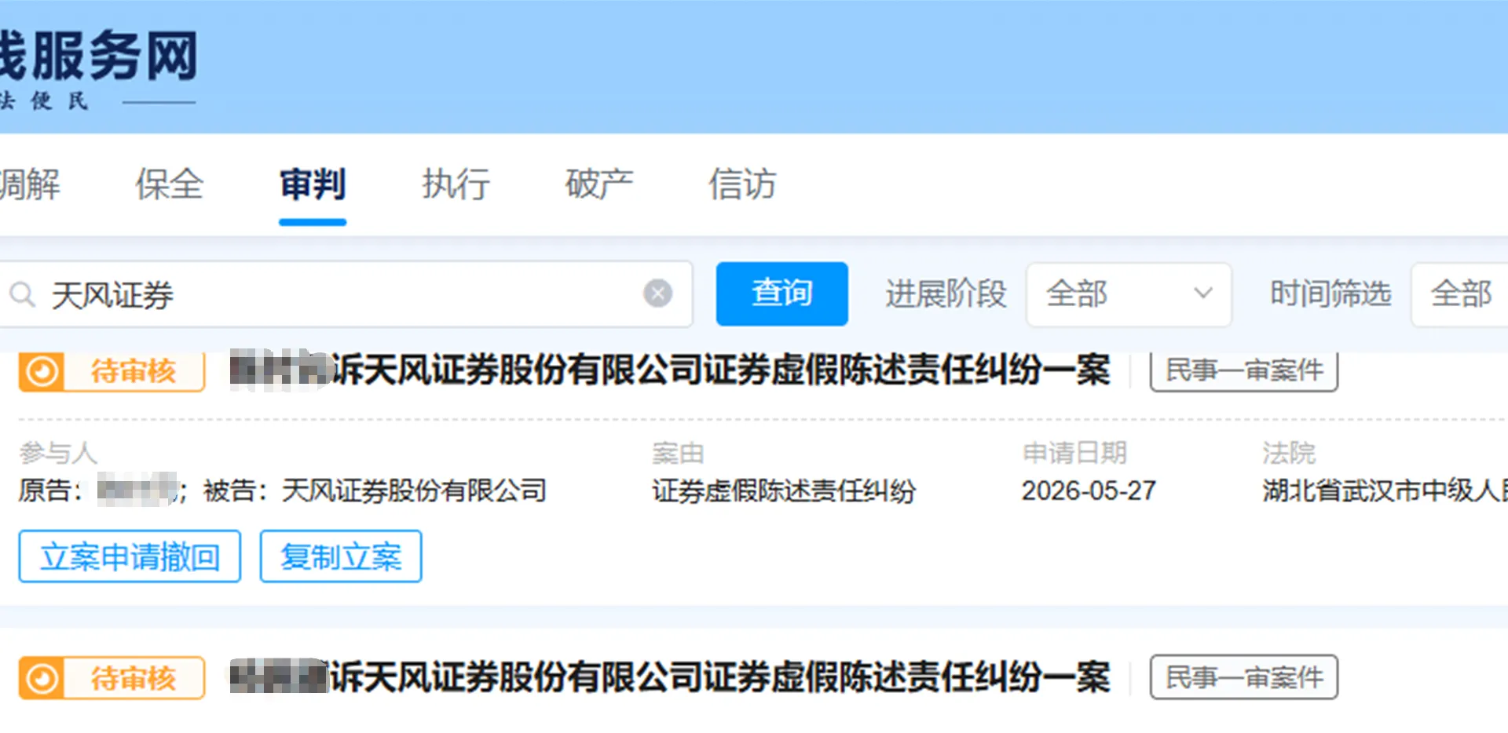
Task: Click the magnifier icon in the search box
Action: pyautogui.click(x=22, y=295)
